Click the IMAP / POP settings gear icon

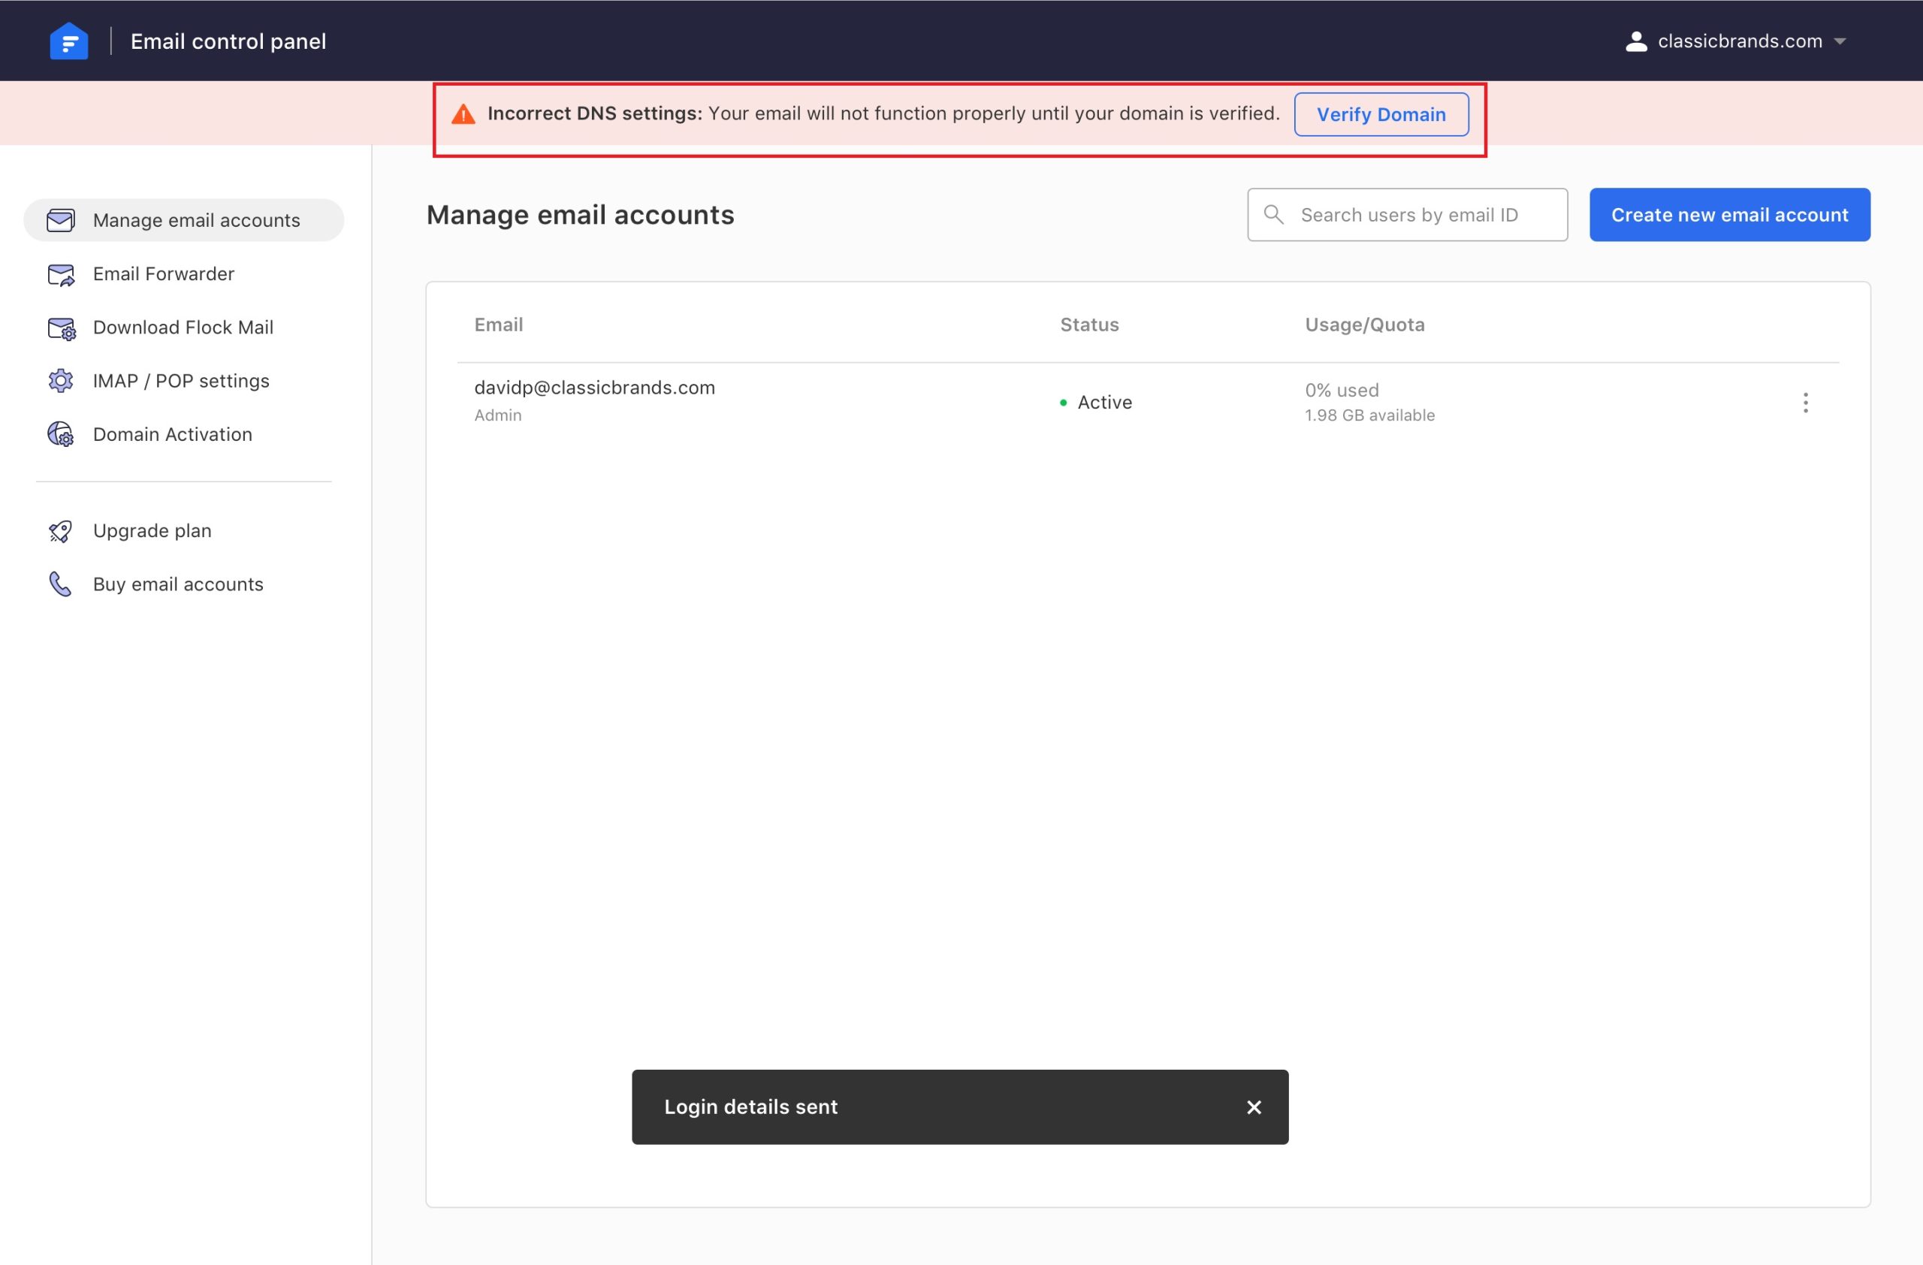pos(61,380)
